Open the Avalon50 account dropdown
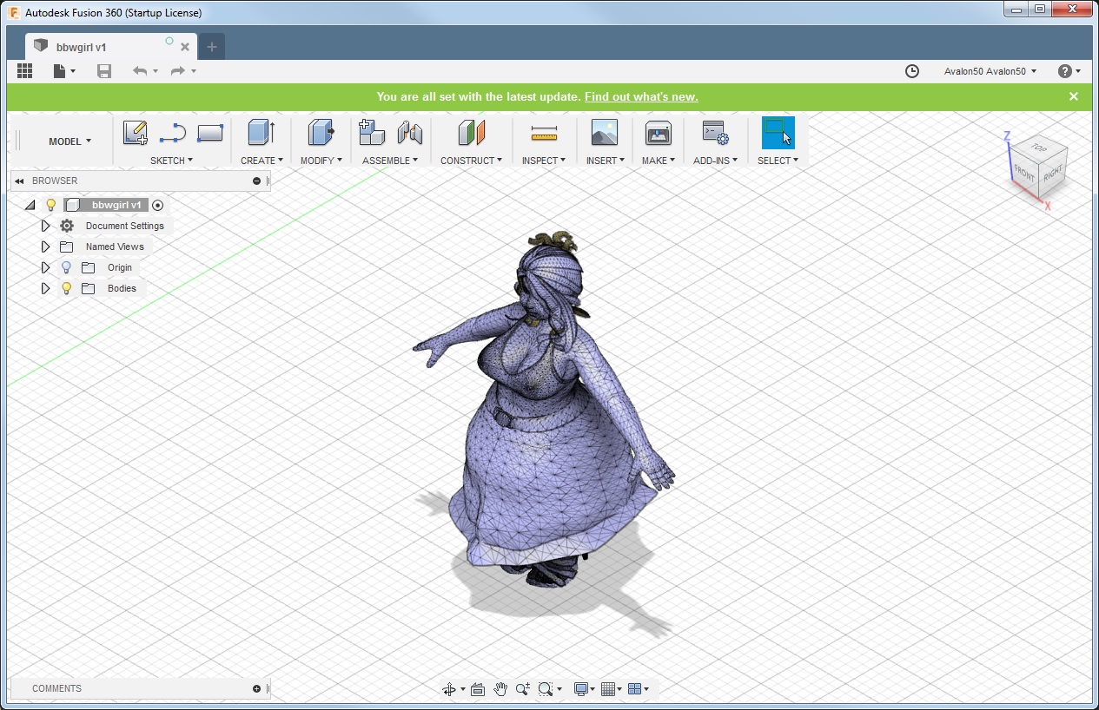Image resolution: width=1099 pixels, height=710 pixels. [x=990, y=71]
